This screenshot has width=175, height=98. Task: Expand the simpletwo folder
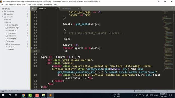click(3, 11)
